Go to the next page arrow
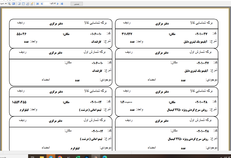Viewport: 231px width, 158px height. pos(58,4)
